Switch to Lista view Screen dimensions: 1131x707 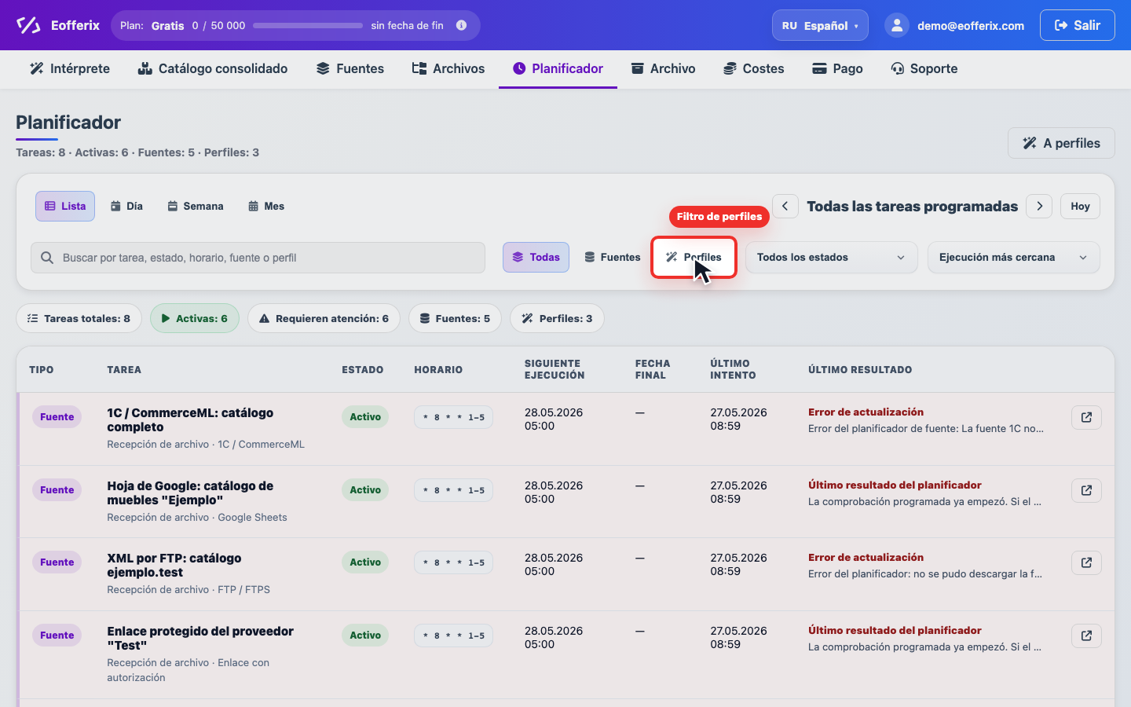pos(65,206)
